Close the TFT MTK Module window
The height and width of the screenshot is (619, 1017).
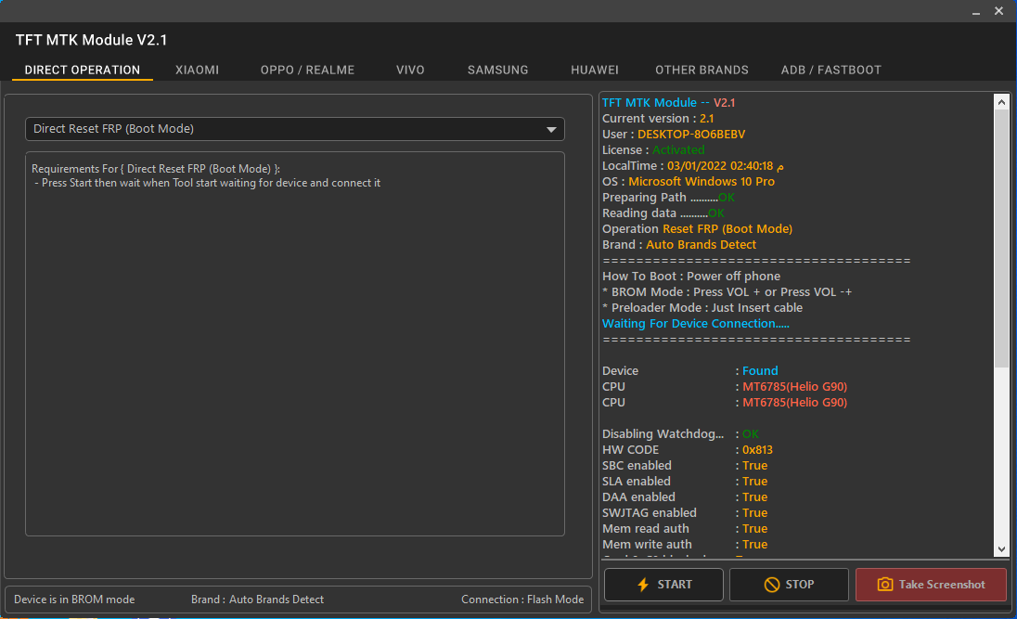tap(998, 12)
